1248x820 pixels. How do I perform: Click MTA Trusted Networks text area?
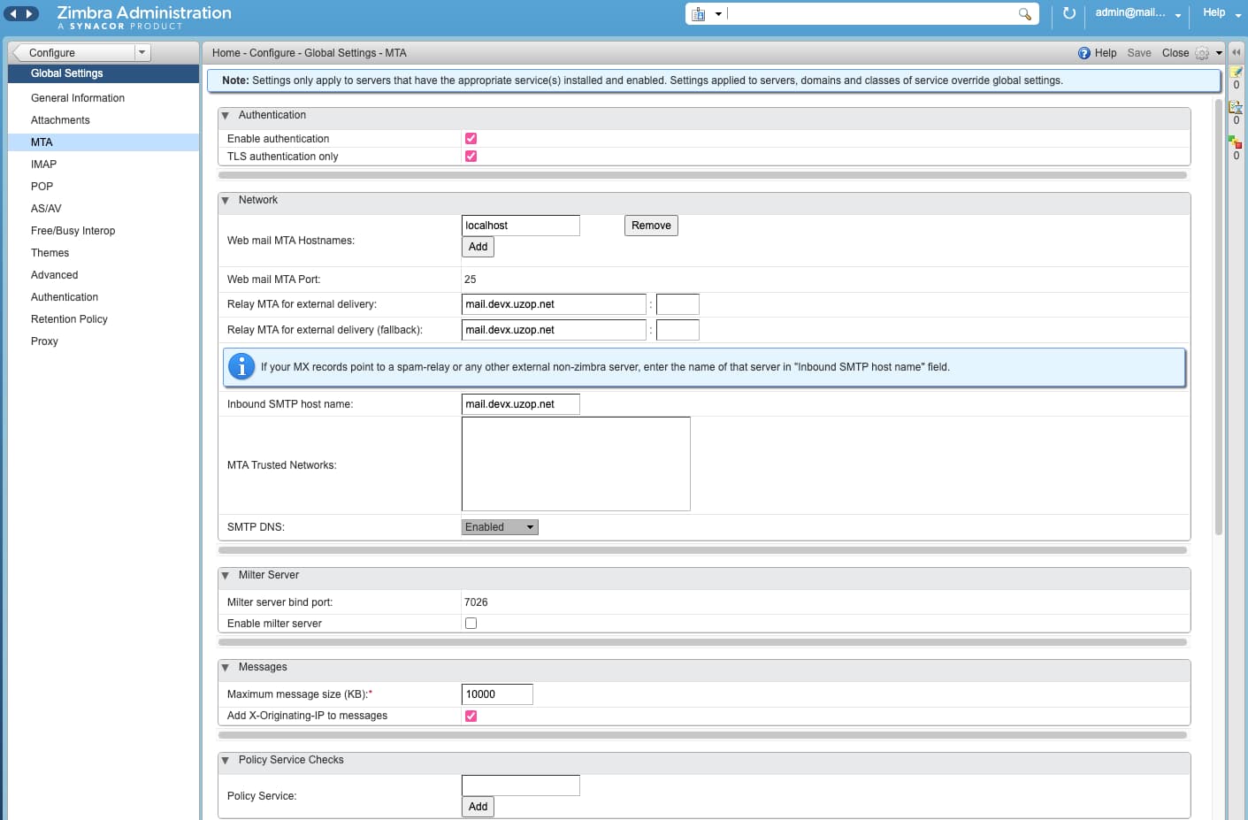[576, 464]
